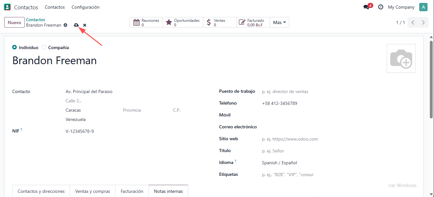Viewport: 434px width, 197px height.
Task: Save record using the cloud upload icon
Action: pos(76,25)
